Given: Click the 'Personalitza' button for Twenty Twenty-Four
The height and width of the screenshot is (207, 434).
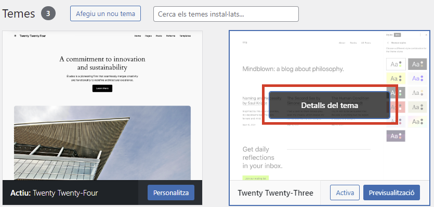Looking at the screenshot, I should tap(171, 193).
